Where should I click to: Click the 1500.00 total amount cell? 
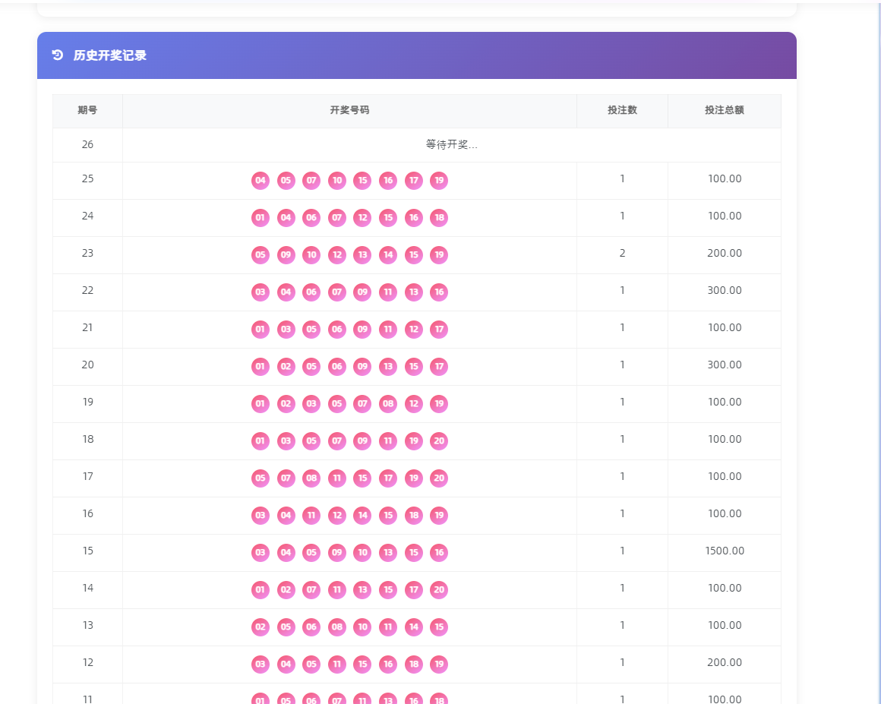click(x=724, y=551)
